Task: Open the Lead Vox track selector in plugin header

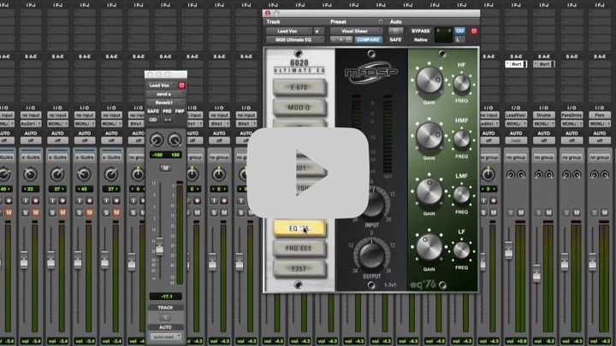Action: click(x=288, y=31)
